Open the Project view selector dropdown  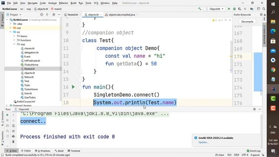point(14,14)
